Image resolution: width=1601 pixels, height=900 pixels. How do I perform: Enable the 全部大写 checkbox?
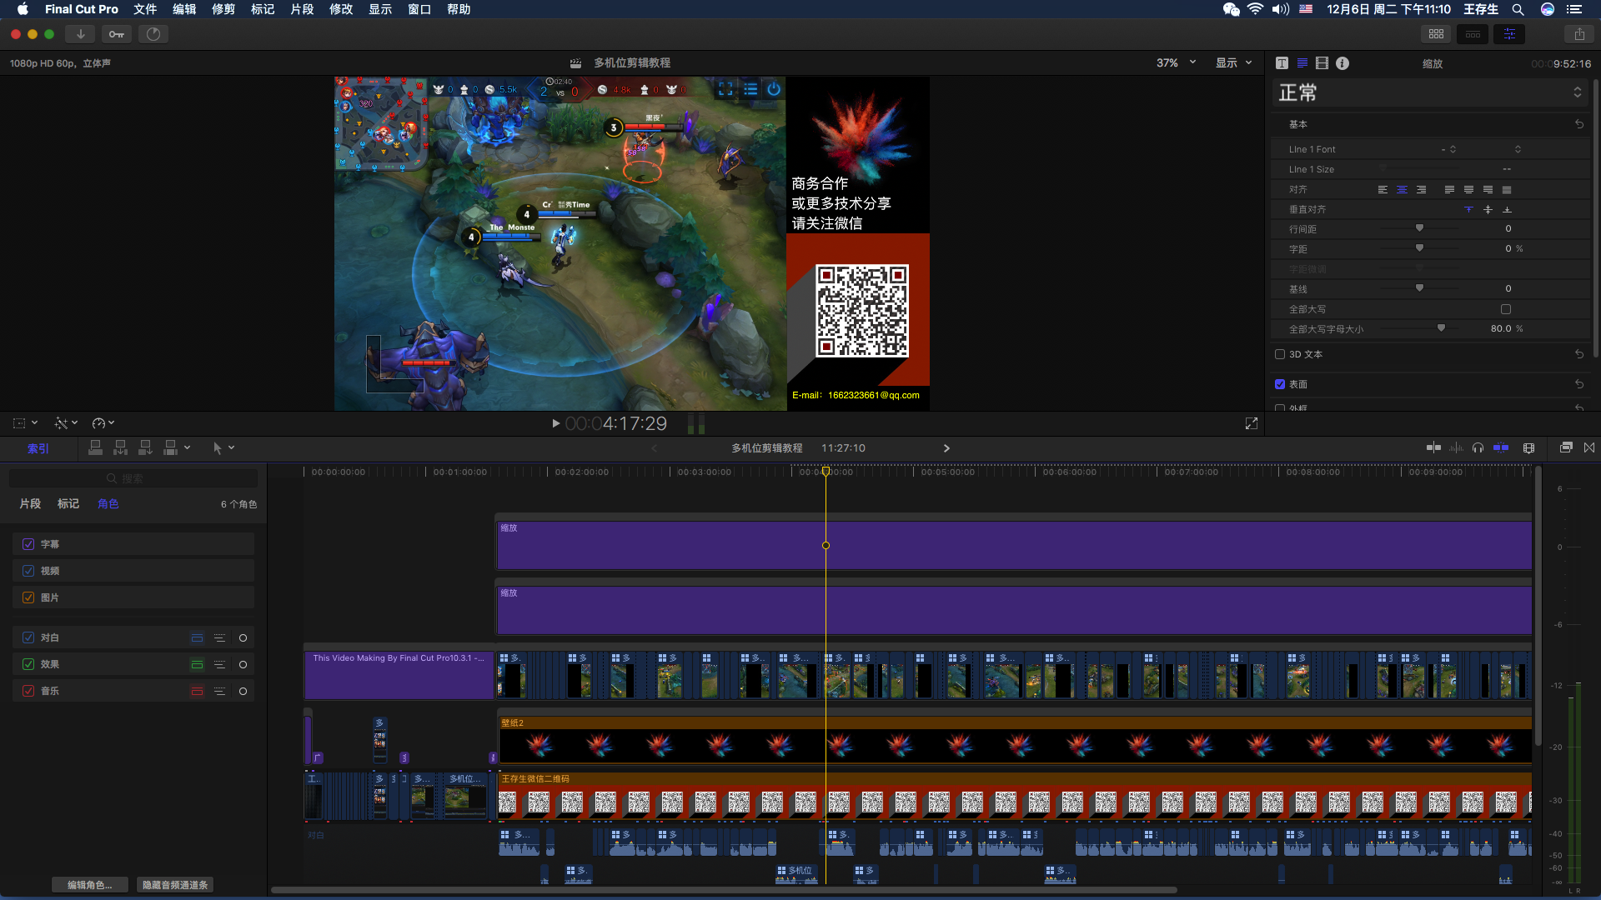(1506, 309)
